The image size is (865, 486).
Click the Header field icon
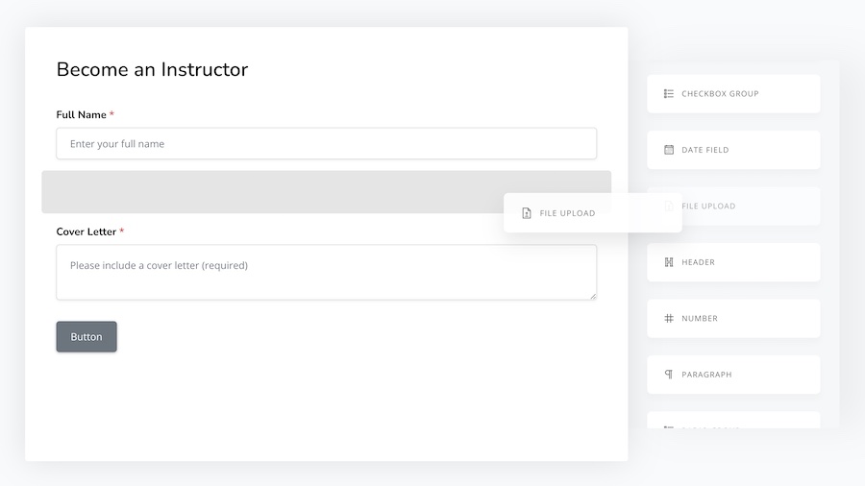tap(669, 262)
